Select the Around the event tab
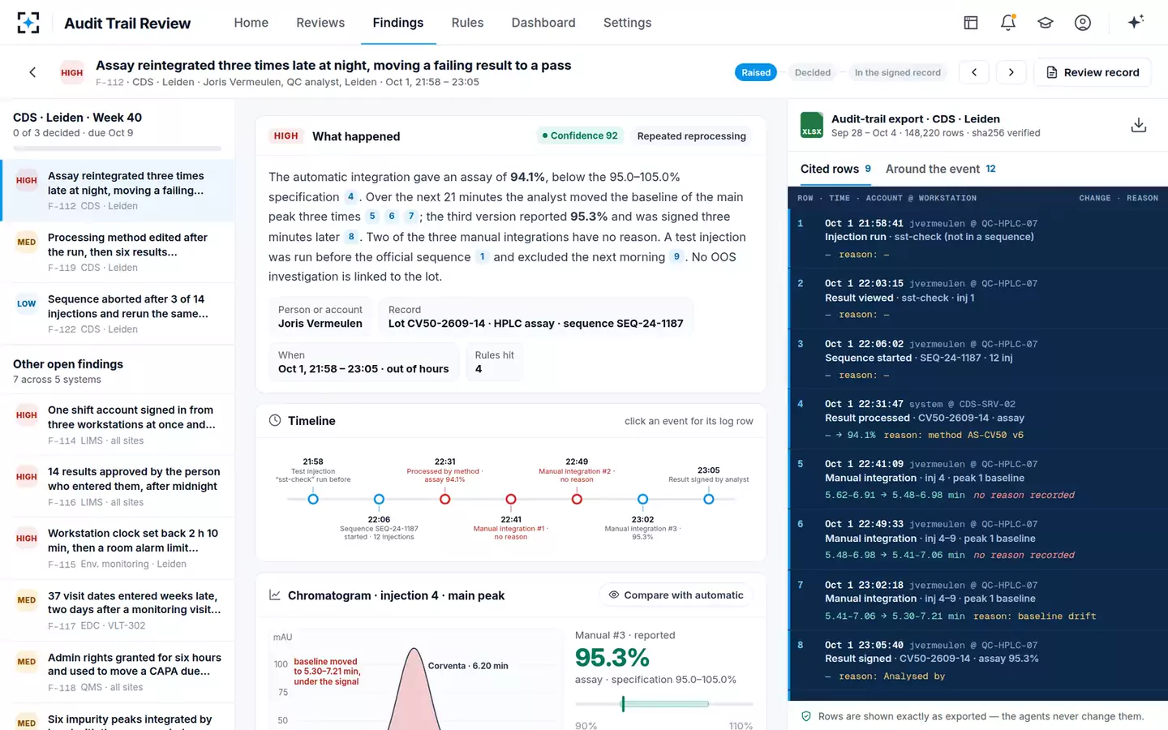Image resolution: width=1168 pixels, height=730 pixels. point(941,169)
